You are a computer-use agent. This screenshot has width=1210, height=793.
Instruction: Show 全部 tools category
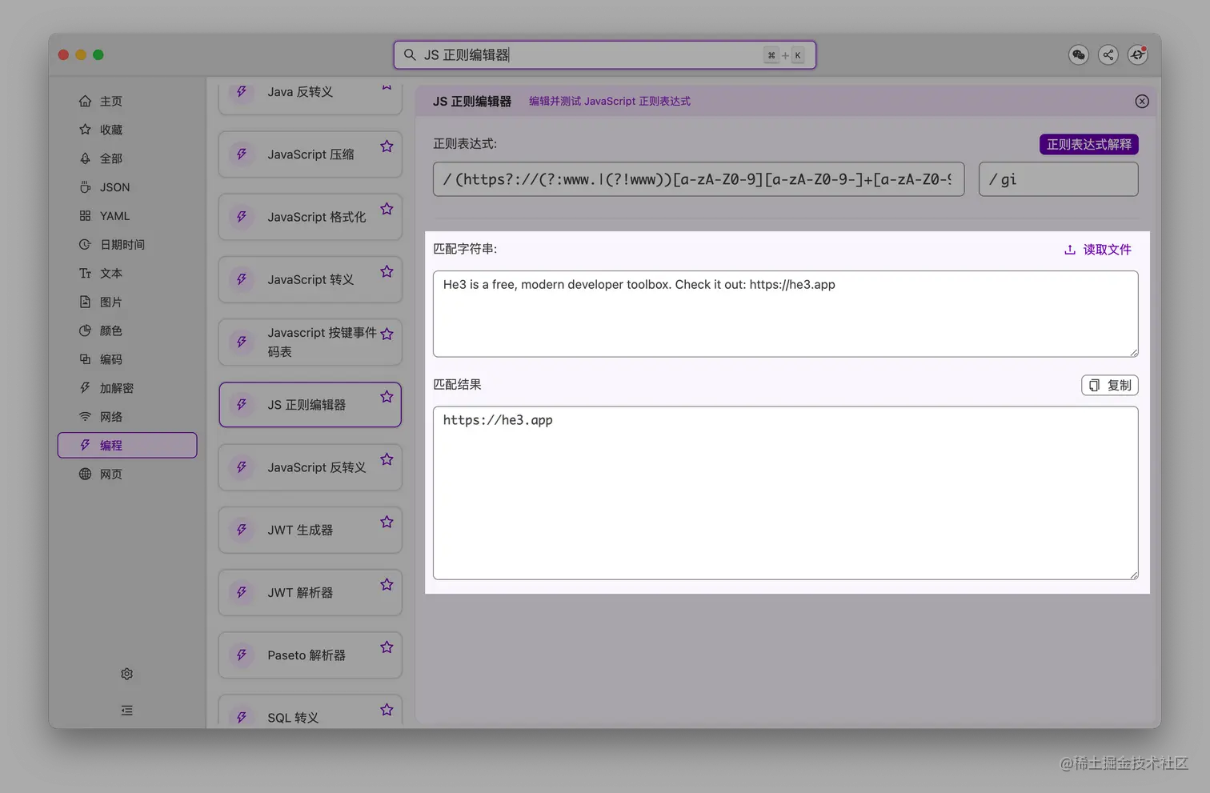tap(127, 158)
